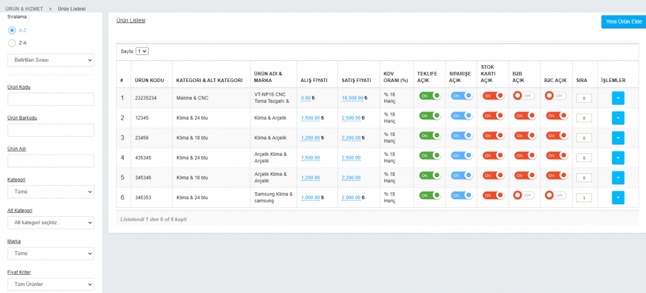Edit purchase price 1,500.00 of product 12345

point(310,118)
